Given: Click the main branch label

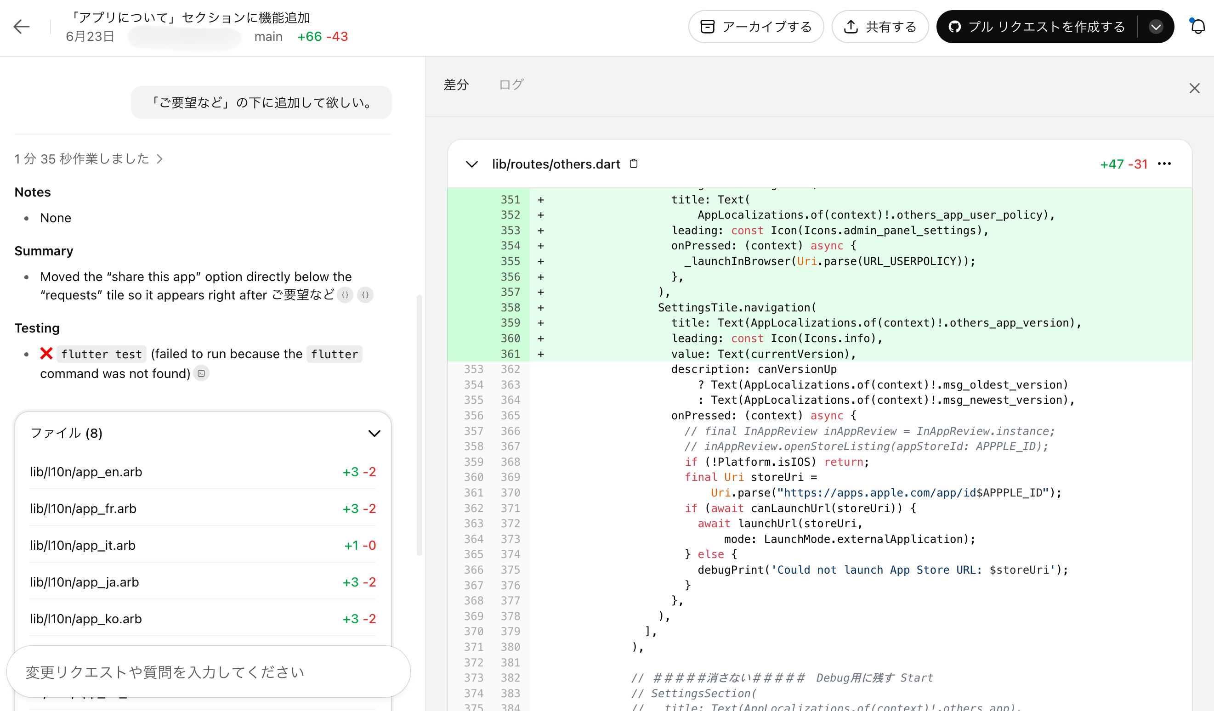Looking at the screenshot, I should [x=268, y=37].
